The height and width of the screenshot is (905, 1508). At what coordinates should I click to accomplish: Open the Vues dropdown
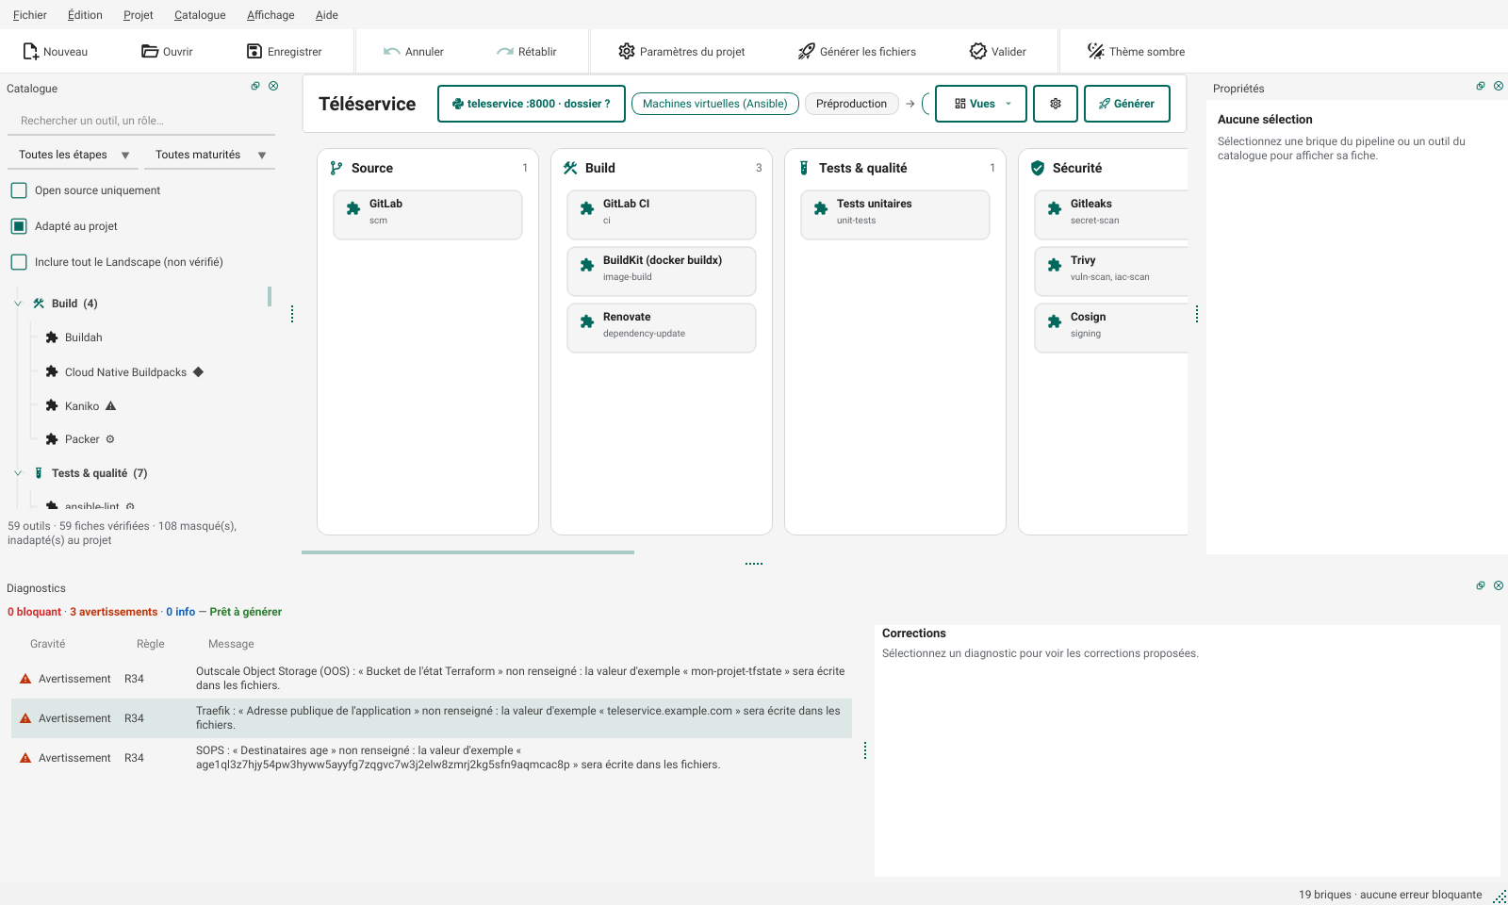pyautogui.click(x=981, y=104)
